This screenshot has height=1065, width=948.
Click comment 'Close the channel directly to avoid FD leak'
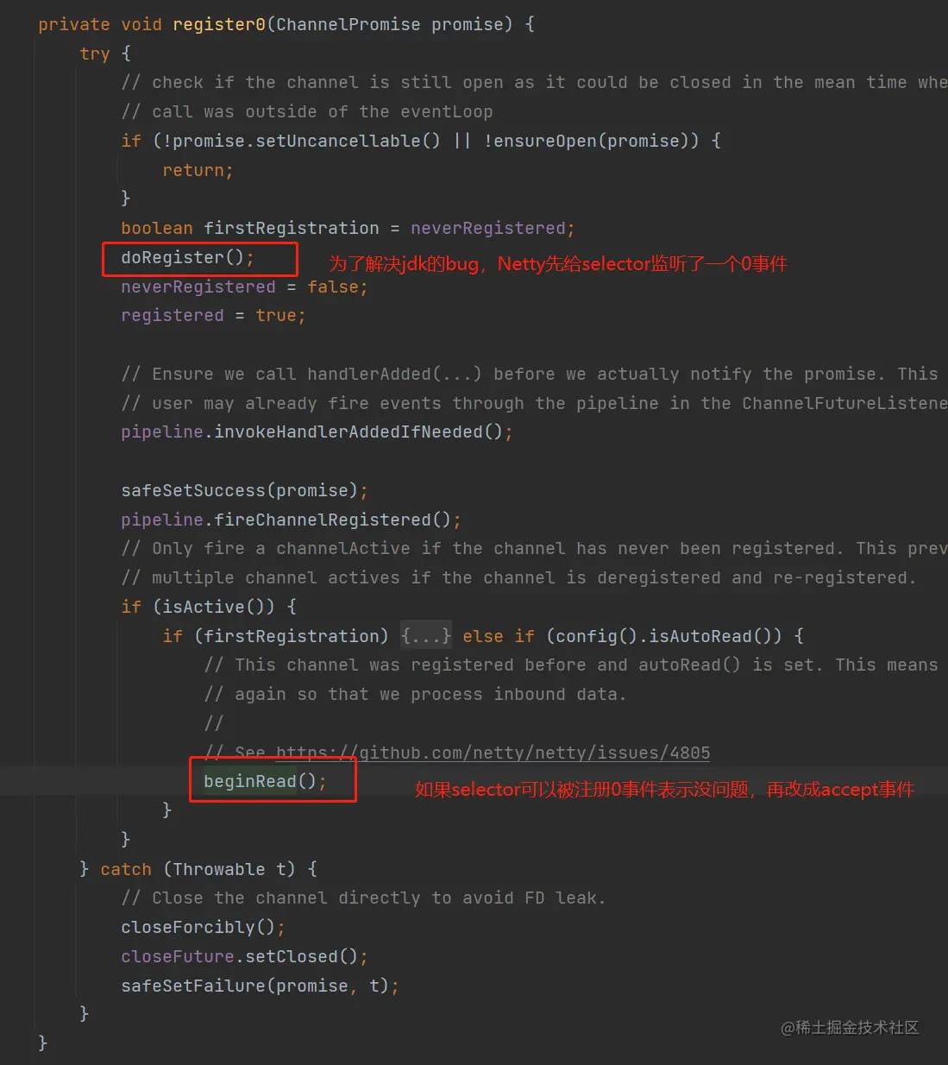363,898
